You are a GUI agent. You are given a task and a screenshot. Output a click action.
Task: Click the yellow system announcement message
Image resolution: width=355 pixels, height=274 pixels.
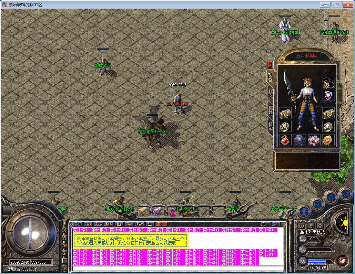click(x=130, y=241)
